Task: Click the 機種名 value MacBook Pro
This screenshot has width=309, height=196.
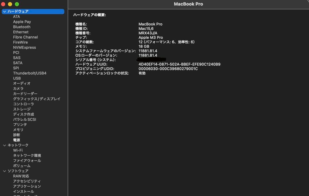Action: [x=150, y=24]
